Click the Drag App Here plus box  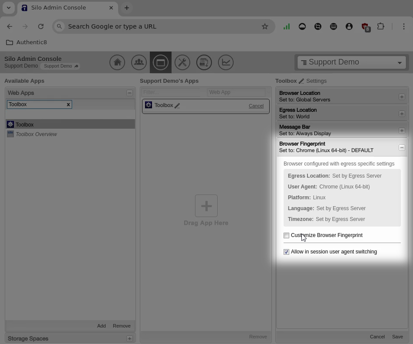tap(206, 206)
